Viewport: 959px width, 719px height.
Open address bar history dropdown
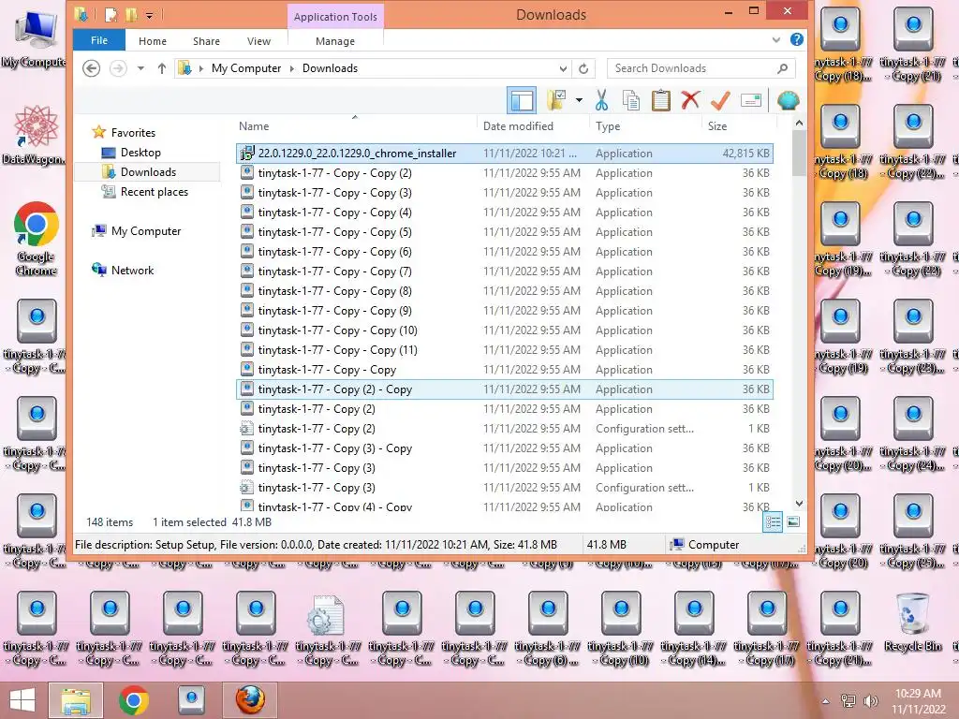click(x=563, y=68)
